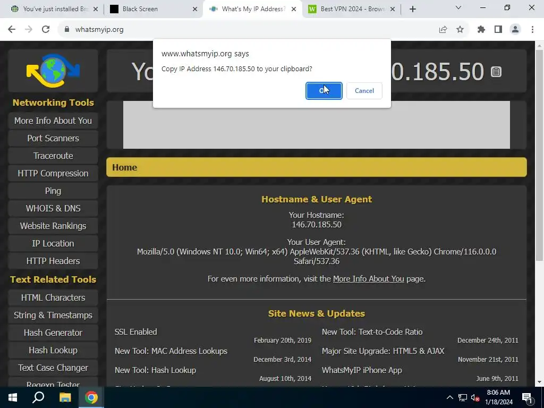Open More Info About You in sidebar

(x=53, y=121)
